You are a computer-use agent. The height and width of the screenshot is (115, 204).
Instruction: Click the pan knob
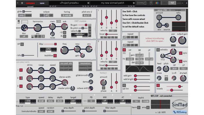pos(173,39)
